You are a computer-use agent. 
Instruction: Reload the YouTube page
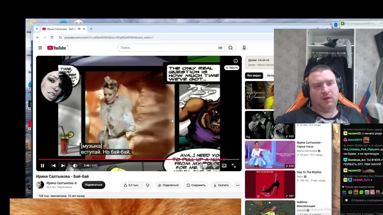[x=52, y=37]
